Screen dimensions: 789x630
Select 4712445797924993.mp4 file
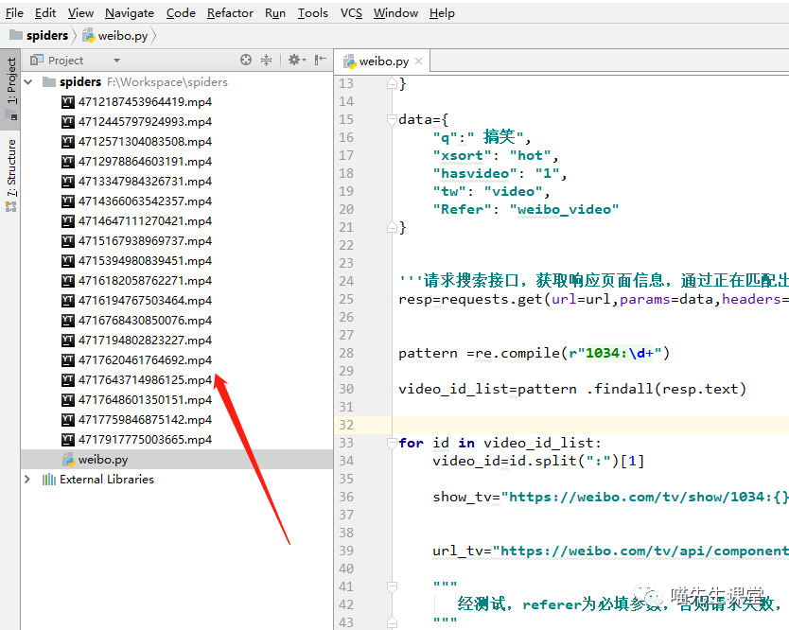(145, 122)
